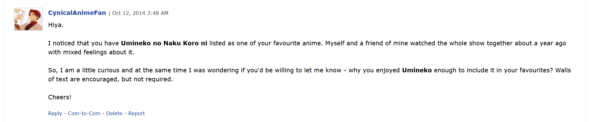
Task: Click the word 'Walls' in the comment
Action: (563, 70)
